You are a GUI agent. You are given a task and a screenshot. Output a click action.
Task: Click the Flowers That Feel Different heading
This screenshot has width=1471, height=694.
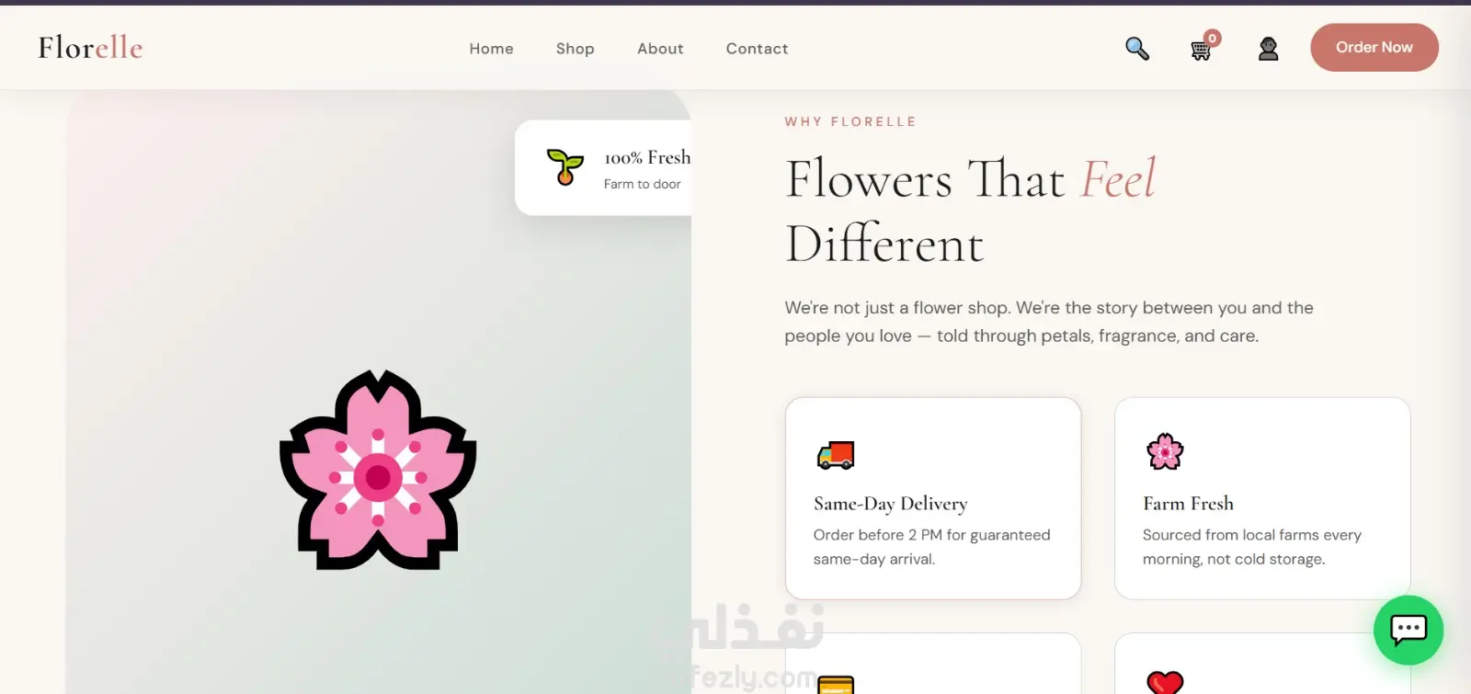(971, 211)
